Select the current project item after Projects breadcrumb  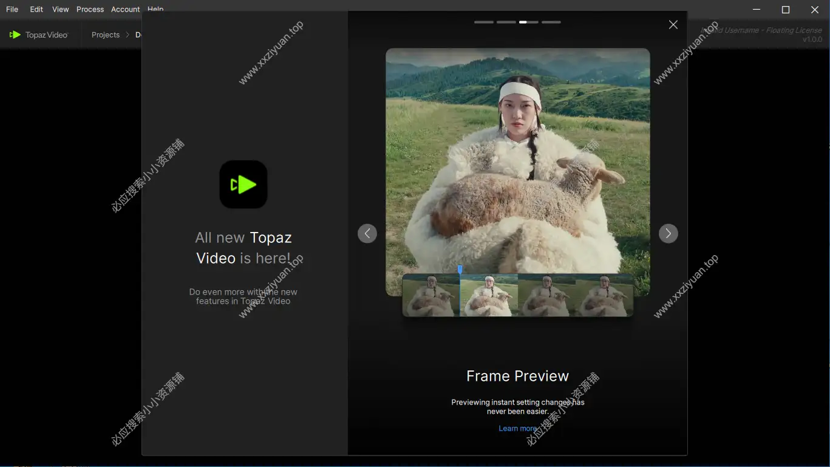(x=138, y=35)
